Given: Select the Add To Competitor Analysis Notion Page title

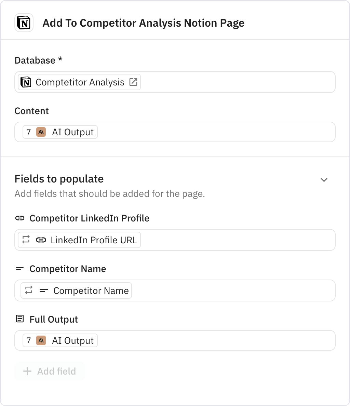Looking at the screenshot, I should pyautogui.click(x=143, y=23).
